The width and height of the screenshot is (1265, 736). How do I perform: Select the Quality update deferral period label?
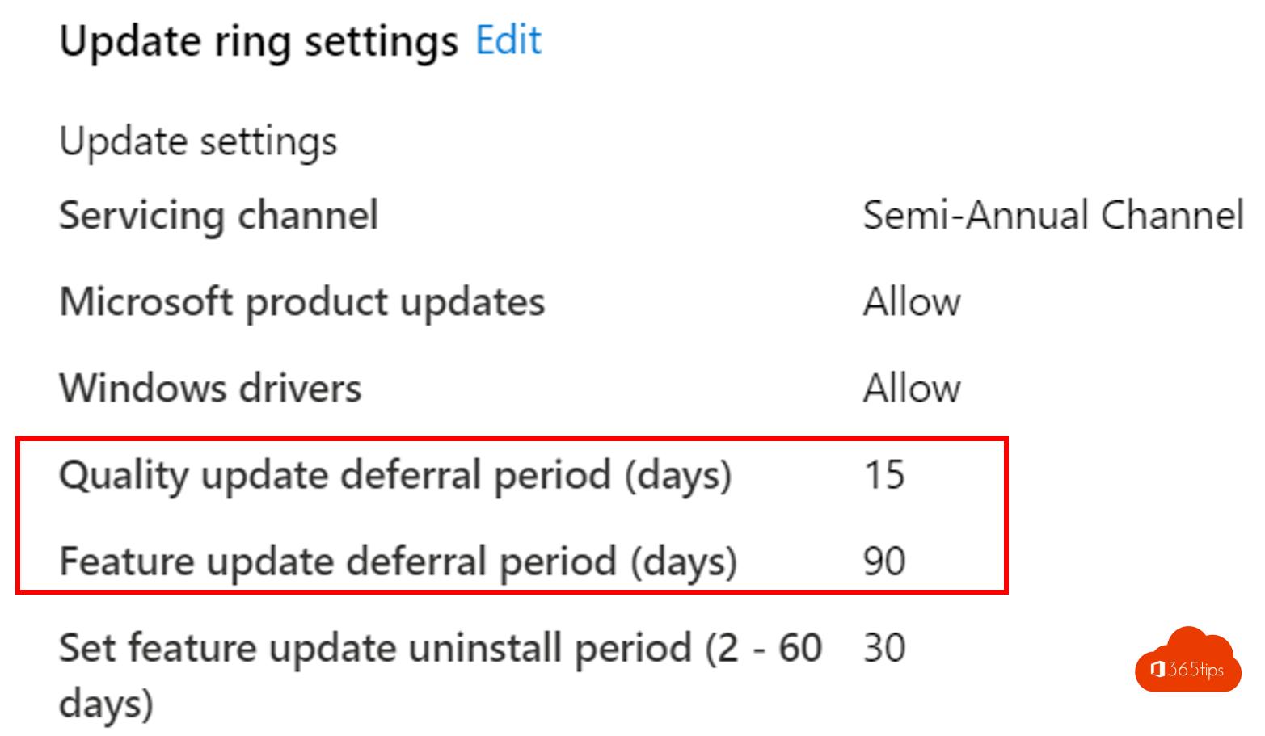(395, 475)
